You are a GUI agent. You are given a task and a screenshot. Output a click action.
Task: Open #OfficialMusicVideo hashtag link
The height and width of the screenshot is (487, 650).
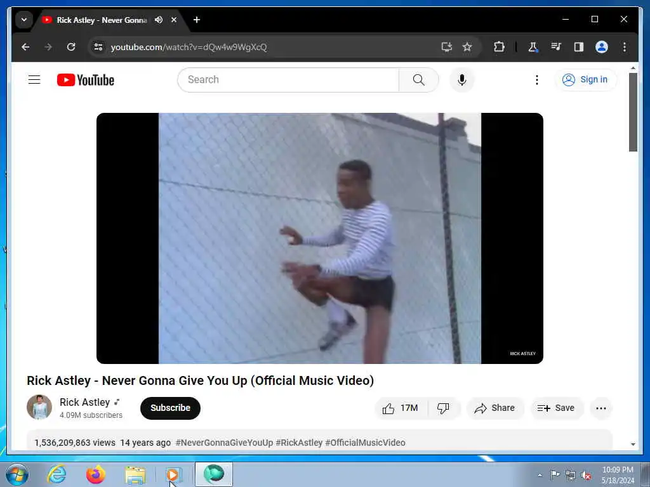click(x=365, y=443)
